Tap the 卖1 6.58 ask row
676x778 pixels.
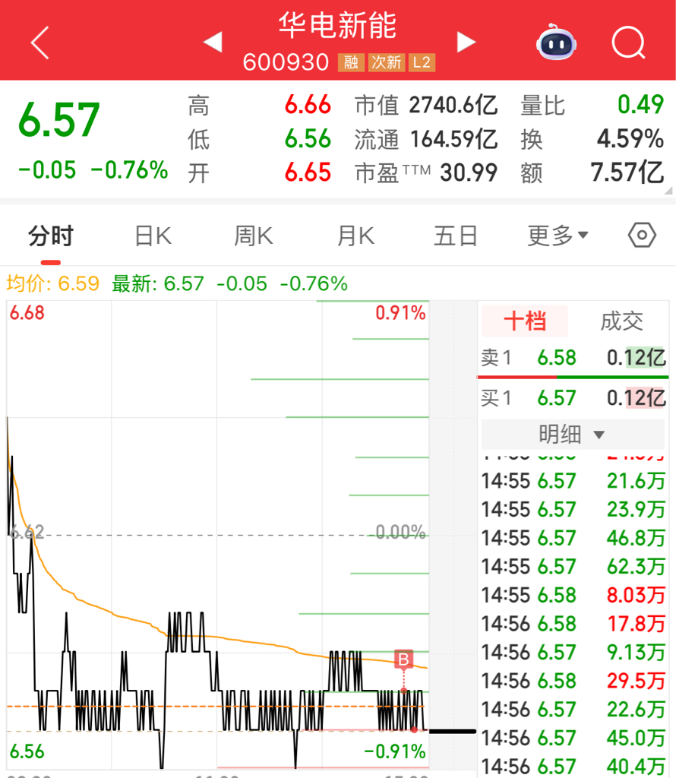click(573, 358)
